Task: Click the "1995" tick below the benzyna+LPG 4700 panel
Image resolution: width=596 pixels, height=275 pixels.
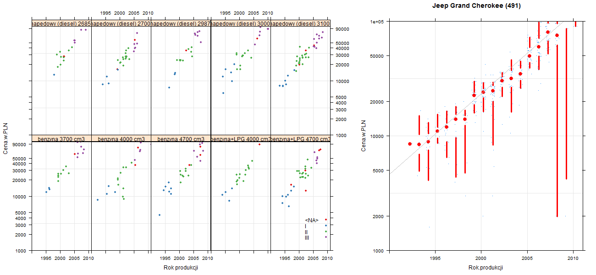Action: 284,259
